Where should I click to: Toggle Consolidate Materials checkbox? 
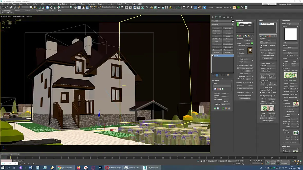pos(238,96)
